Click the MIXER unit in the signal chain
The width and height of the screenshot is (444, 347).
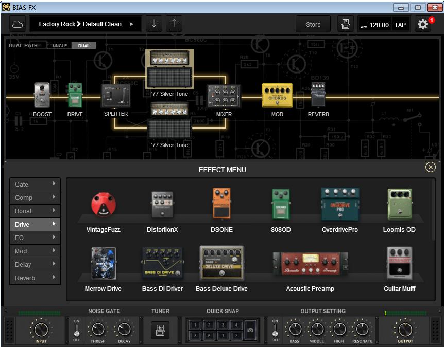224,95
